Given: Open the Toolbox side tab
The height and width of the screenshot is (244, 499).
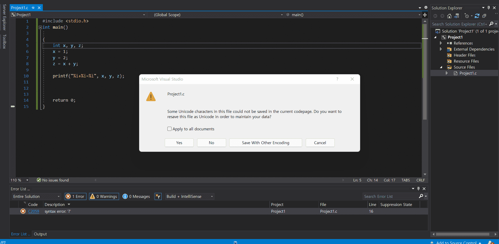Looking at the screenshot, I should (x=4, y=42).
